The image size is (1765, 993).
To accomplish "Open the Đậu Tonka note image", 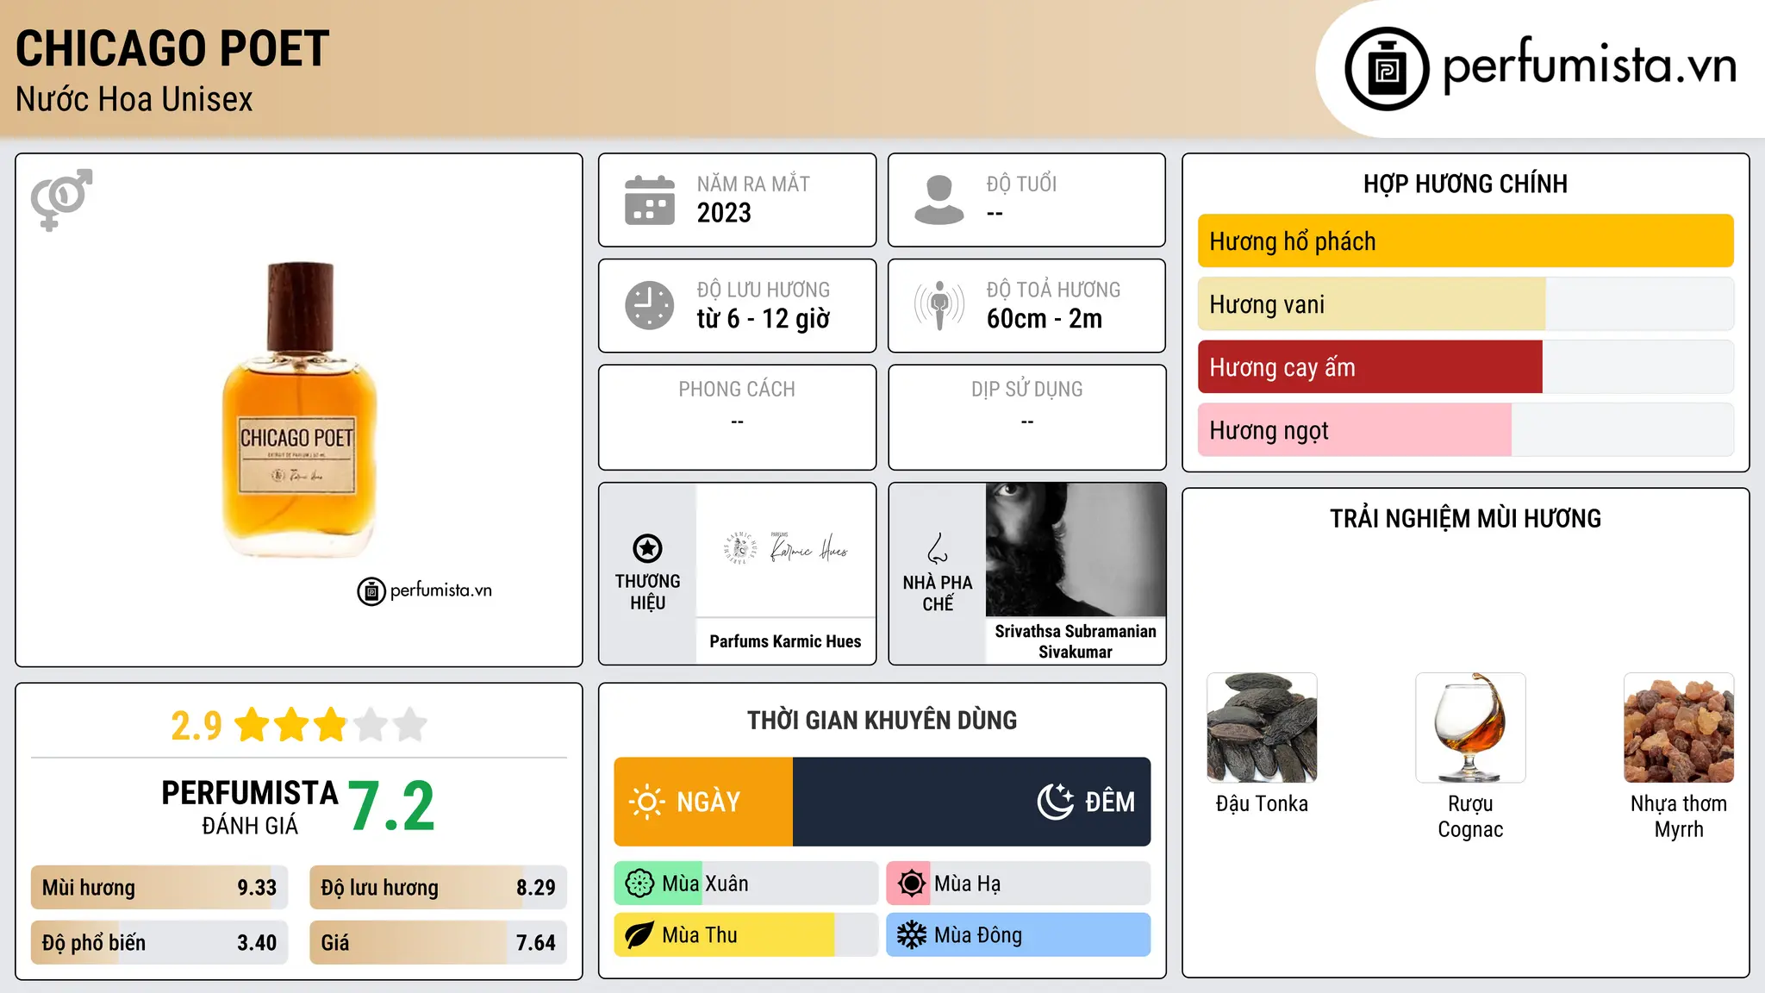I will point(1262,728).
